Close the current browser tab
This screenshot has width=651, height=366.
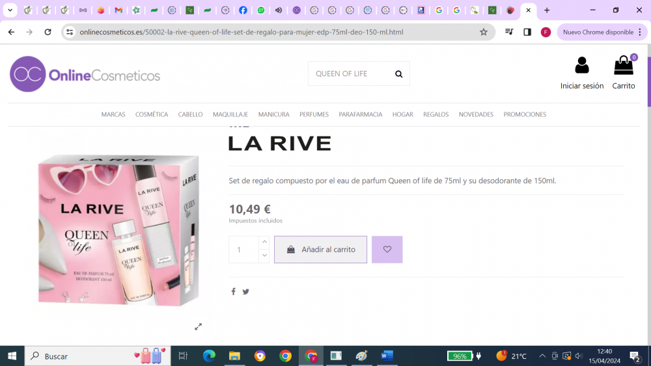(x=528, y=10)
